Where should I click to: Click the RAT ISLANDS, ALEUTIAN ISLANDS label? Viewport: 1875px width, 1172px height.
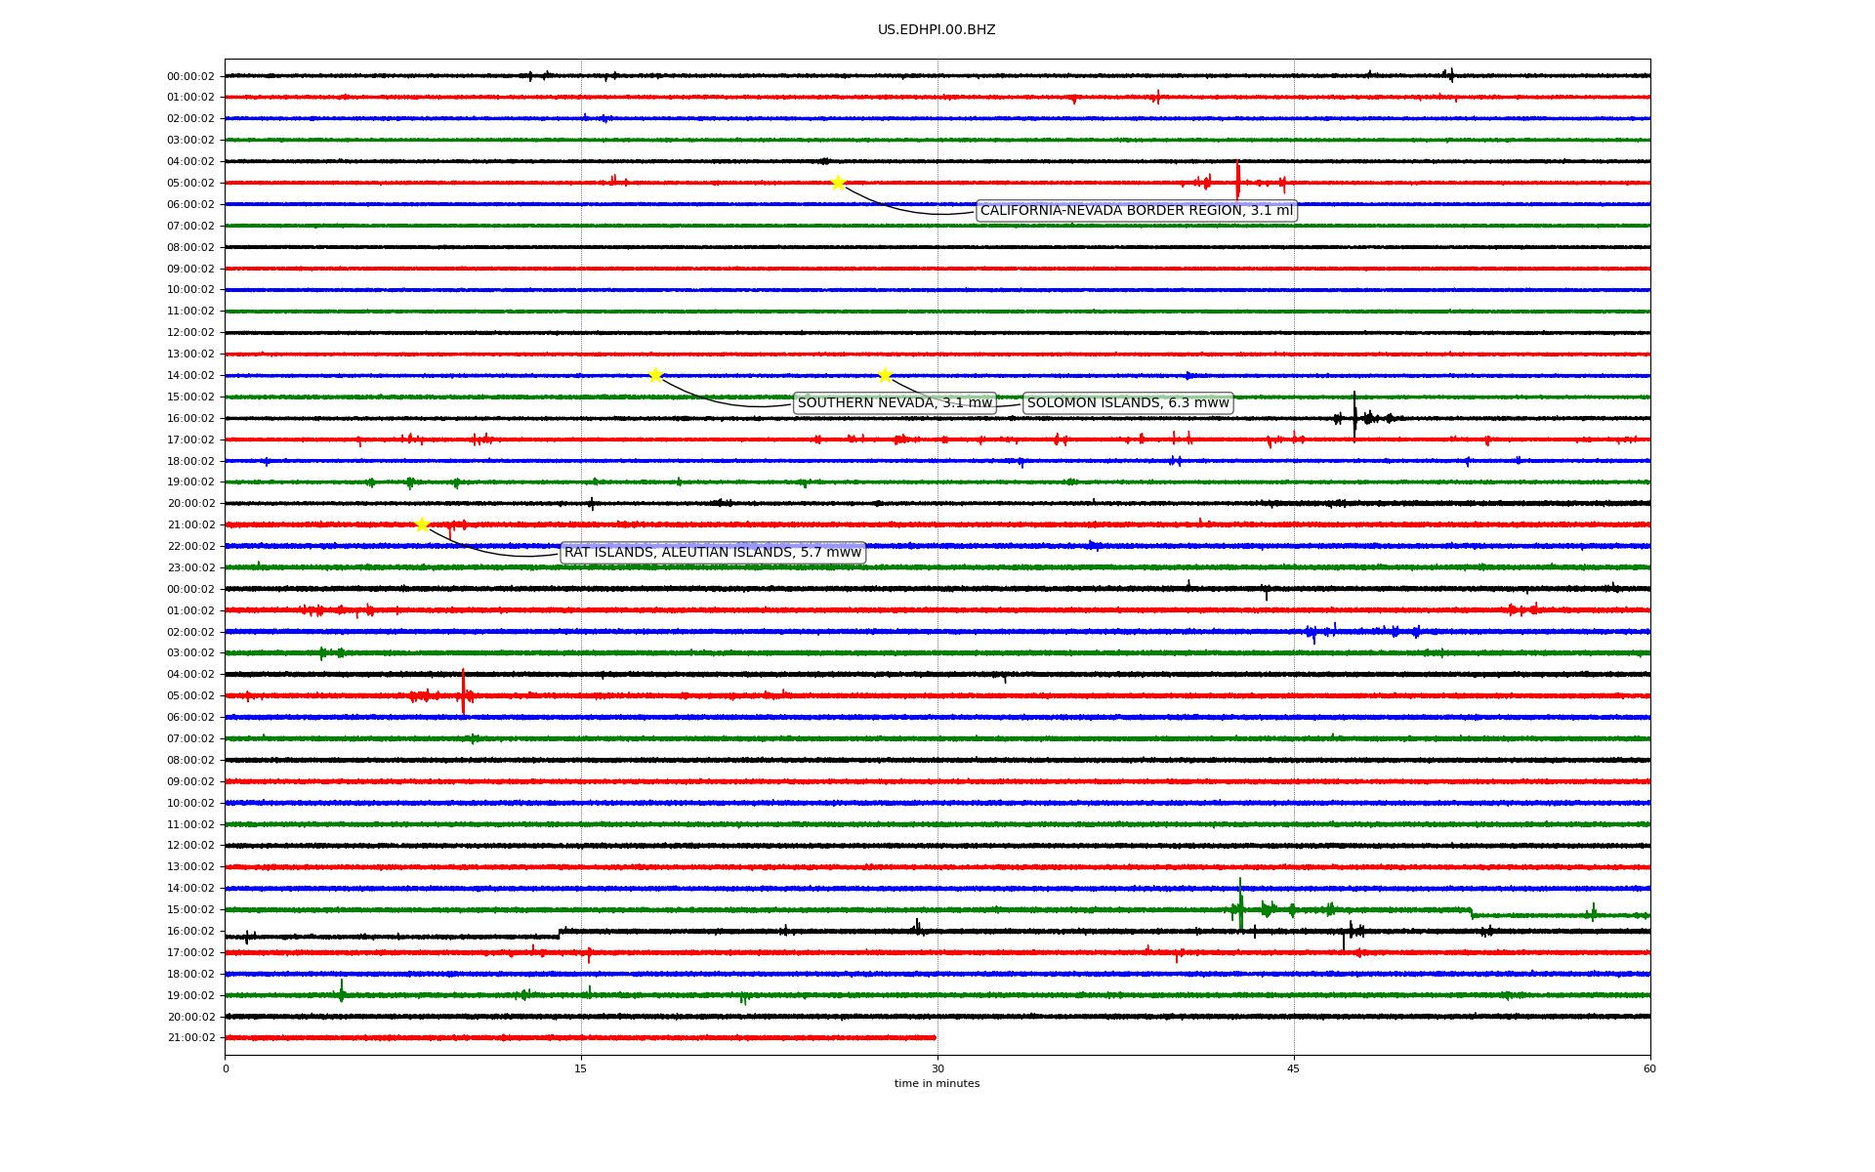click(713, 553)
